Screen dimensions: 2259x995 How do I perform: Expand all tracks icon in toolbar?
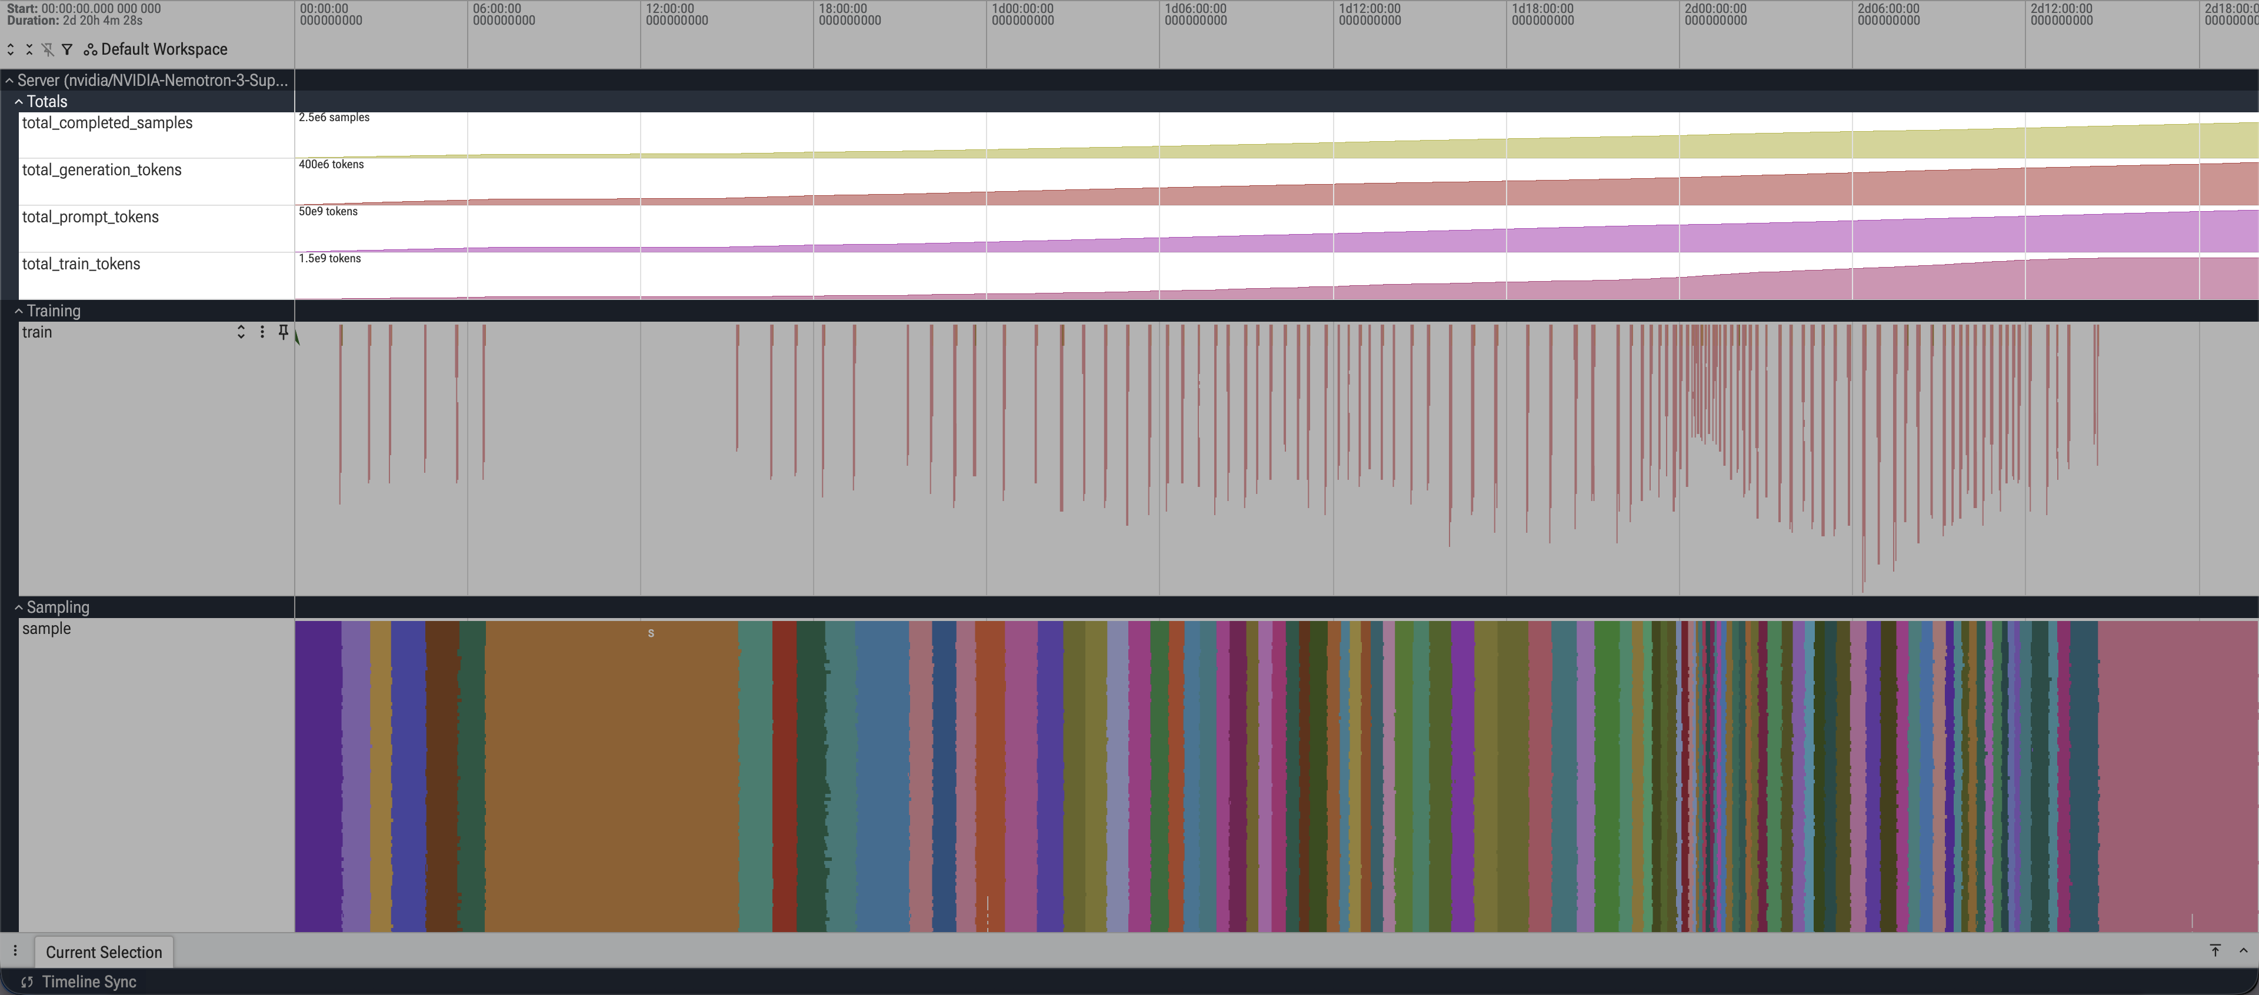11,49
